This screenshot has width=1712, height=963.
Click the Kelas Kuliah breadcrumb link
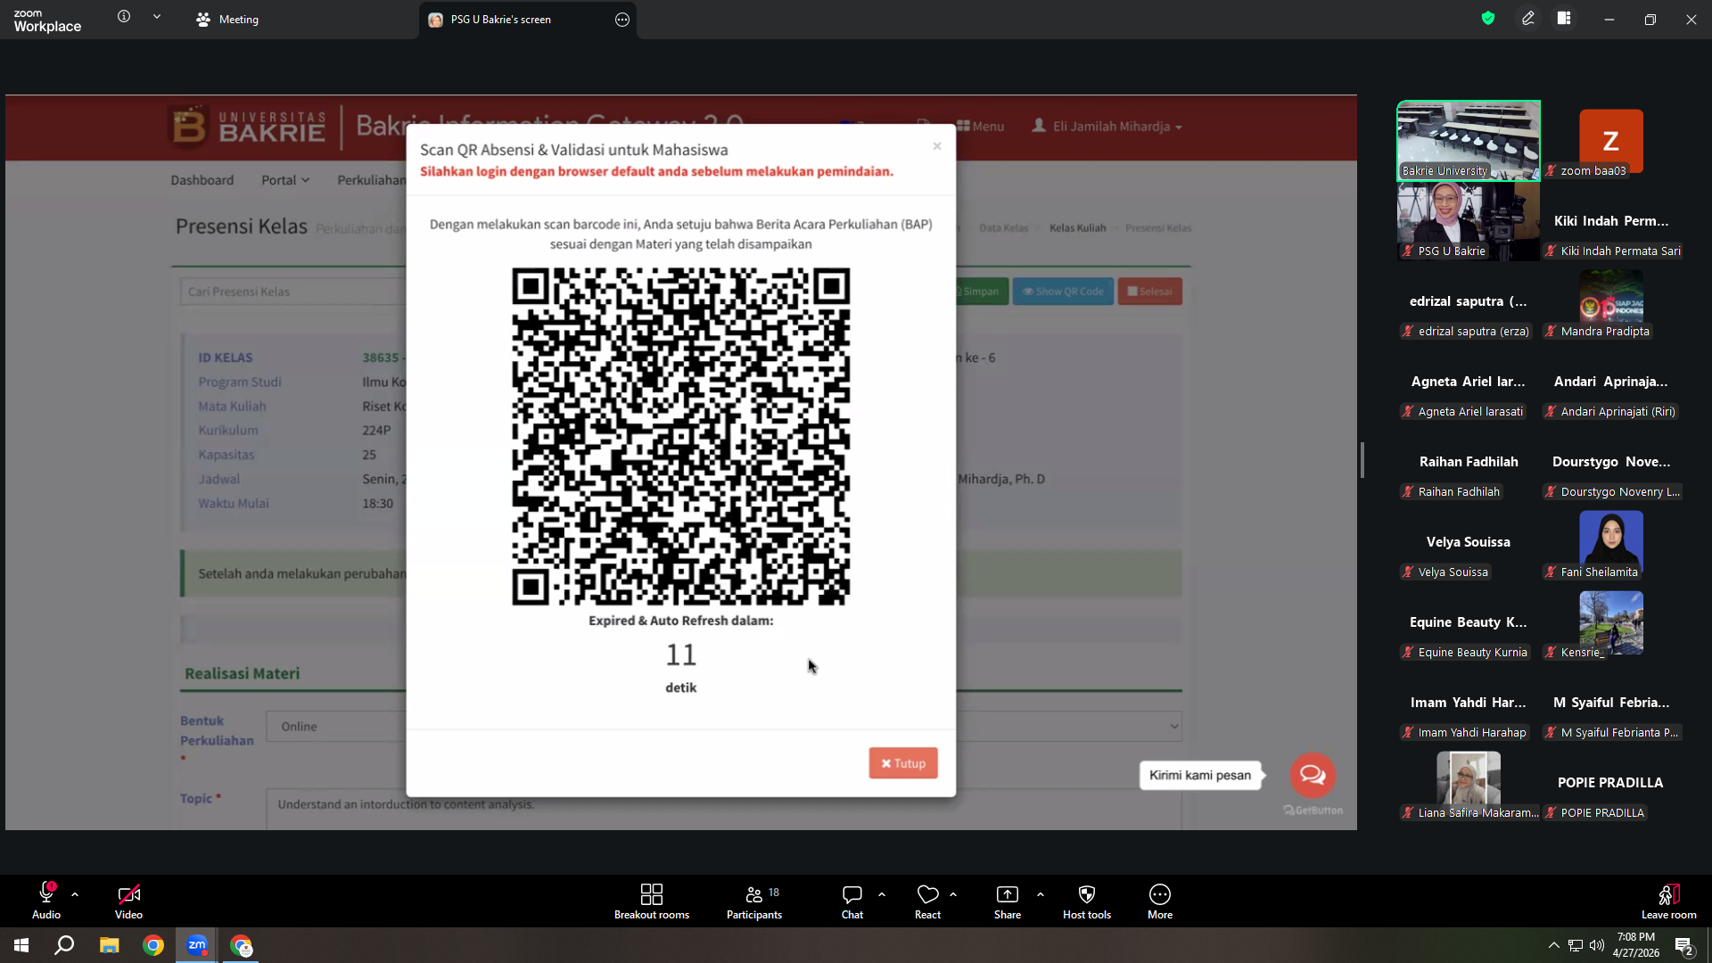[1077, 228]
